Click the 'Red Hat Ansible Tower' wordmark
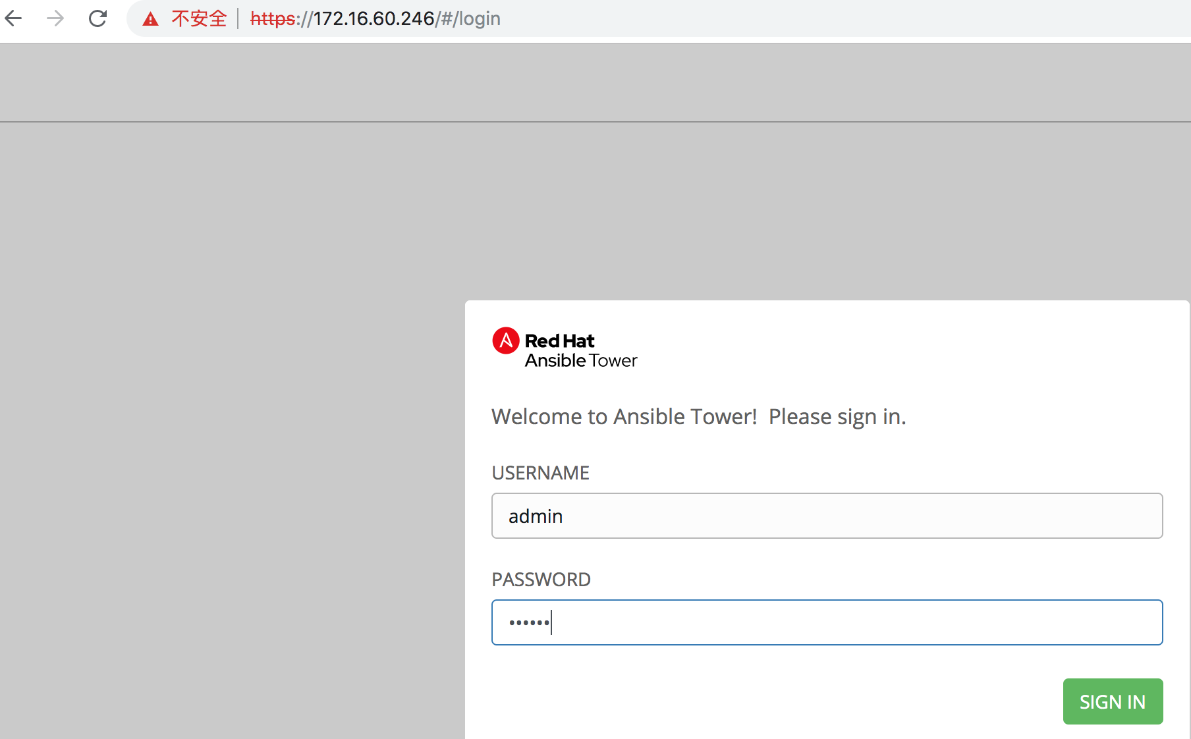 581,350
